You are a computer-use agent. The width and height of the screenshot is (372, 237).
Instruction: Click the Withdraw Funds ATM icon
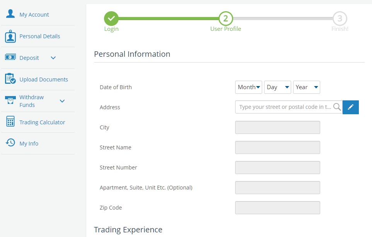pos(10,100)
